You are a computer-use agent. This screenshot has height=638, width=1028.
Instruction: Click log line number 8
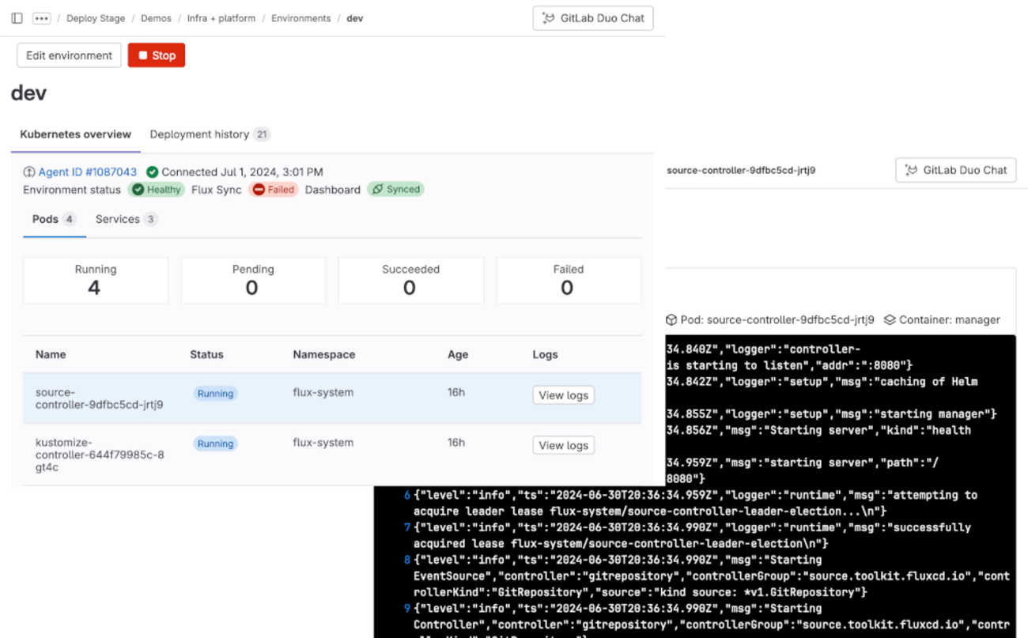coord(407,560)
